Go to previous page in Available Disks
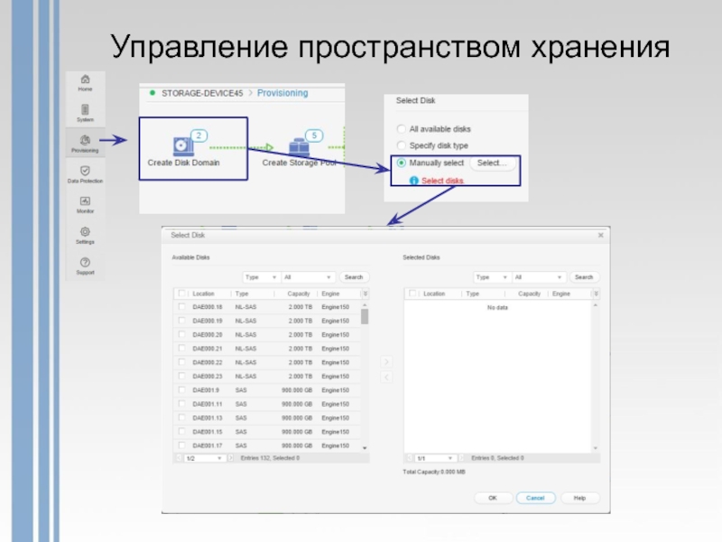Viewport: 722px width, 542px height. (x=179, y=458)
